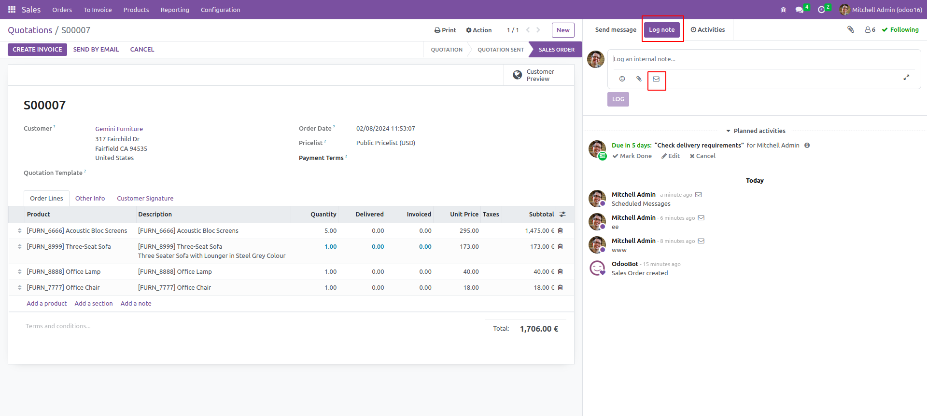
Task: Open the Gemini Furniture customer link
Action: click(119, 129)
